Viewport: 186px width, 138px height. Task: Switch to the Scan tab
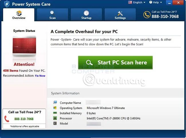[x=52, y=15]
